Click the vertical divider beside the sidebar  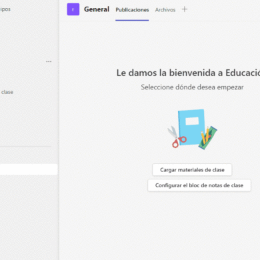click(59, 130)
